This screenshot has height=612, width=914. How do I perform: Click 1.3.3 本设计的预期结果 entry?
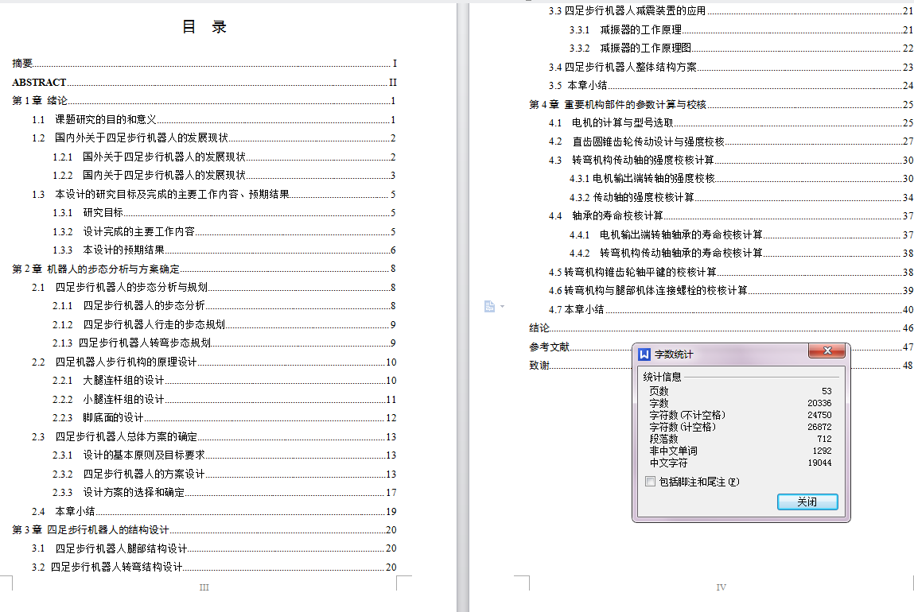pos(224,250)
